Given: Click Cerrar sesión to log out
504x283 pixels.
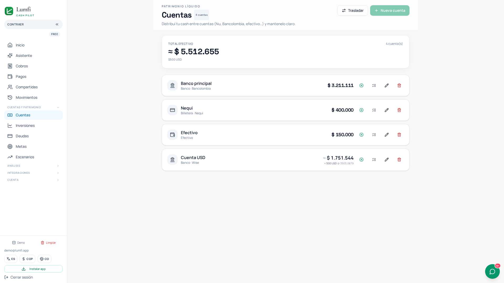Looking at the screenshot, I should (x=19, y=277).
